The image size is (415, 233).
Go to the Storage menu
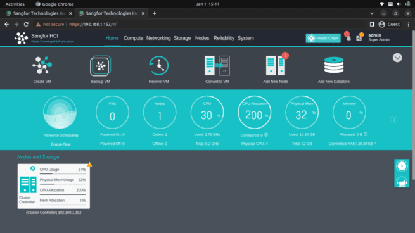pyautogui.click(x=182, y=38)
